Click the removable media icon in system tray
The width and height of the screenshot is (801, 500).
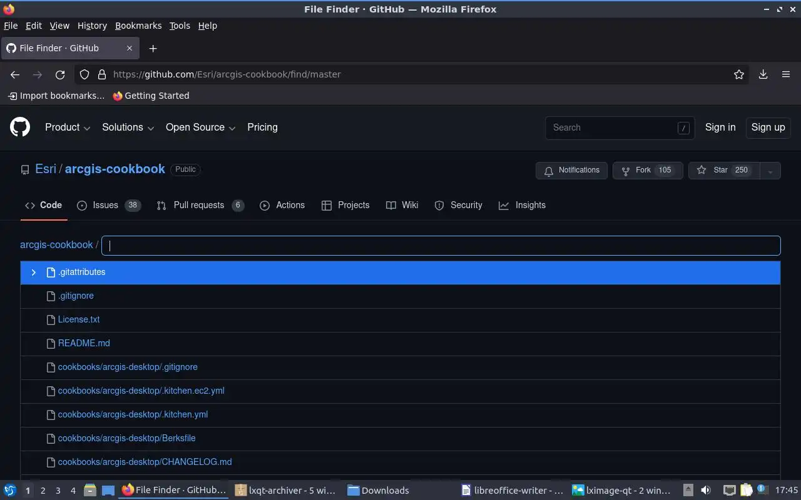click(x=688, y=491)
